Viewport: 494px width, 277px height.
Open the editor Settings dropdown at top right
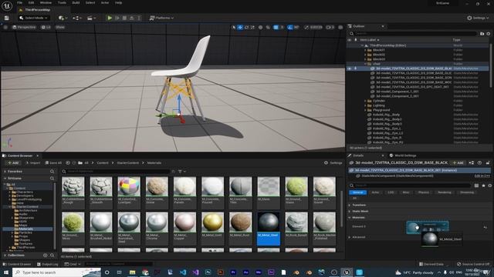[x=478, y=18]
